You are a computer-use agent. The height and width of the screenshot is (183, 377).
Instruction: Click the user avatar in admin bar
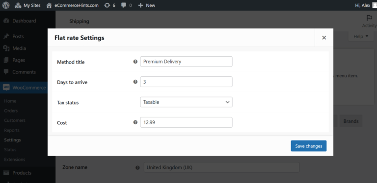(375, 5)
